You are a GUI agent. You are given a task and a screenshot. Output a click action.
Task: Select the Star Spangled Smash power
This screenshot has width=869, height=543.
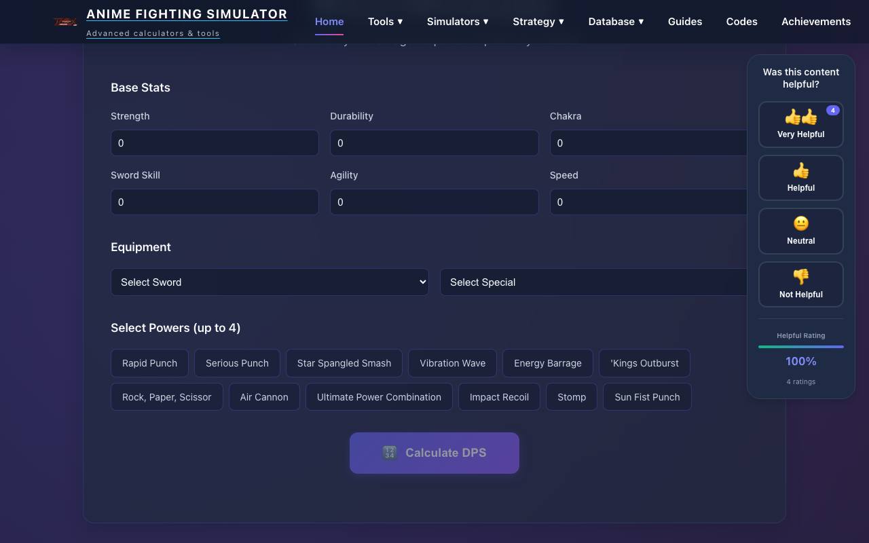[x=344, y=363]
